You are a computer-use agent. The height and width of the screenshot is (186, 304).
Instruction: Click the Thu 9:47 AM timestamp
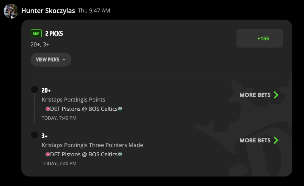94,10
